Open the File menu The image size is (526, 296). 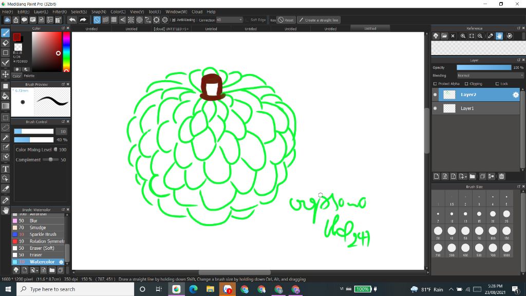click(x=7, y=12)
